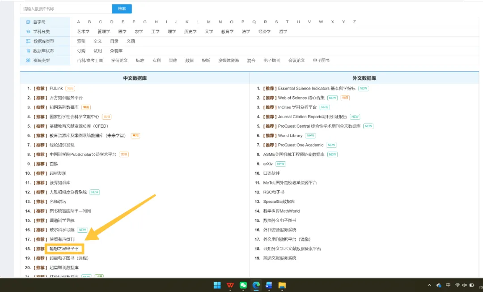Click the 首字母 filter row icon
The image size is (483, 292).
(x=28, y=22)
